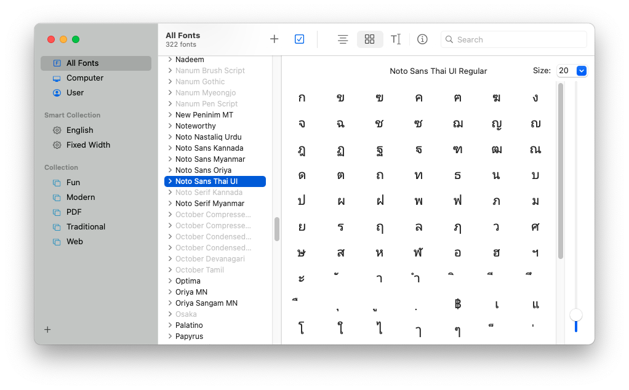The height and width of the screenshot is (390, 629).
Task: Click the Computer monitor icon
Action: tap(57, 78)
